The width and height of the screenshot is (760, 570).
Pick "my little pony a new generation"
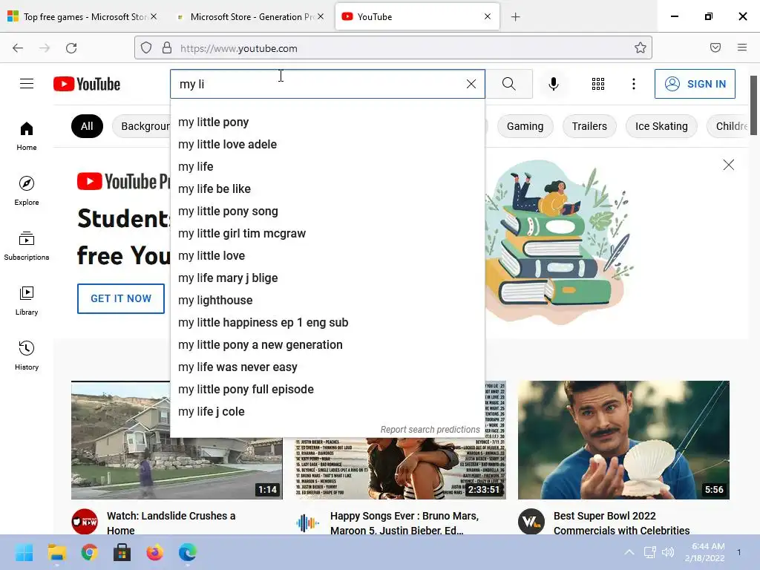pos(327,345)
